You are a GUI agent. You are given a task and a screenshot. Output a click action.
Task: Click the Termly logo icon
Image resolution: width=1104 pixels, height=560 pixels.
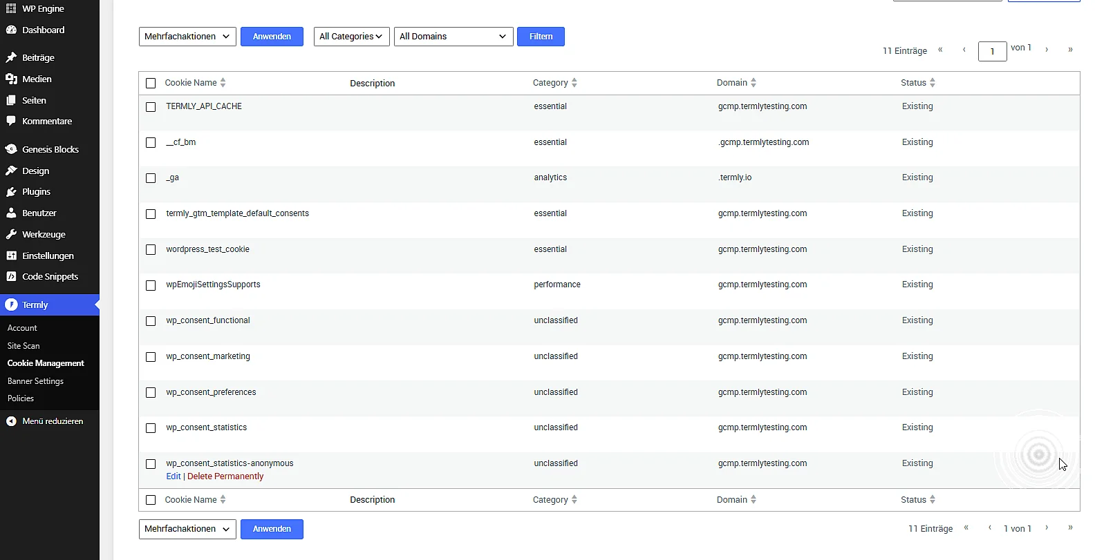[x=11, y=305]
